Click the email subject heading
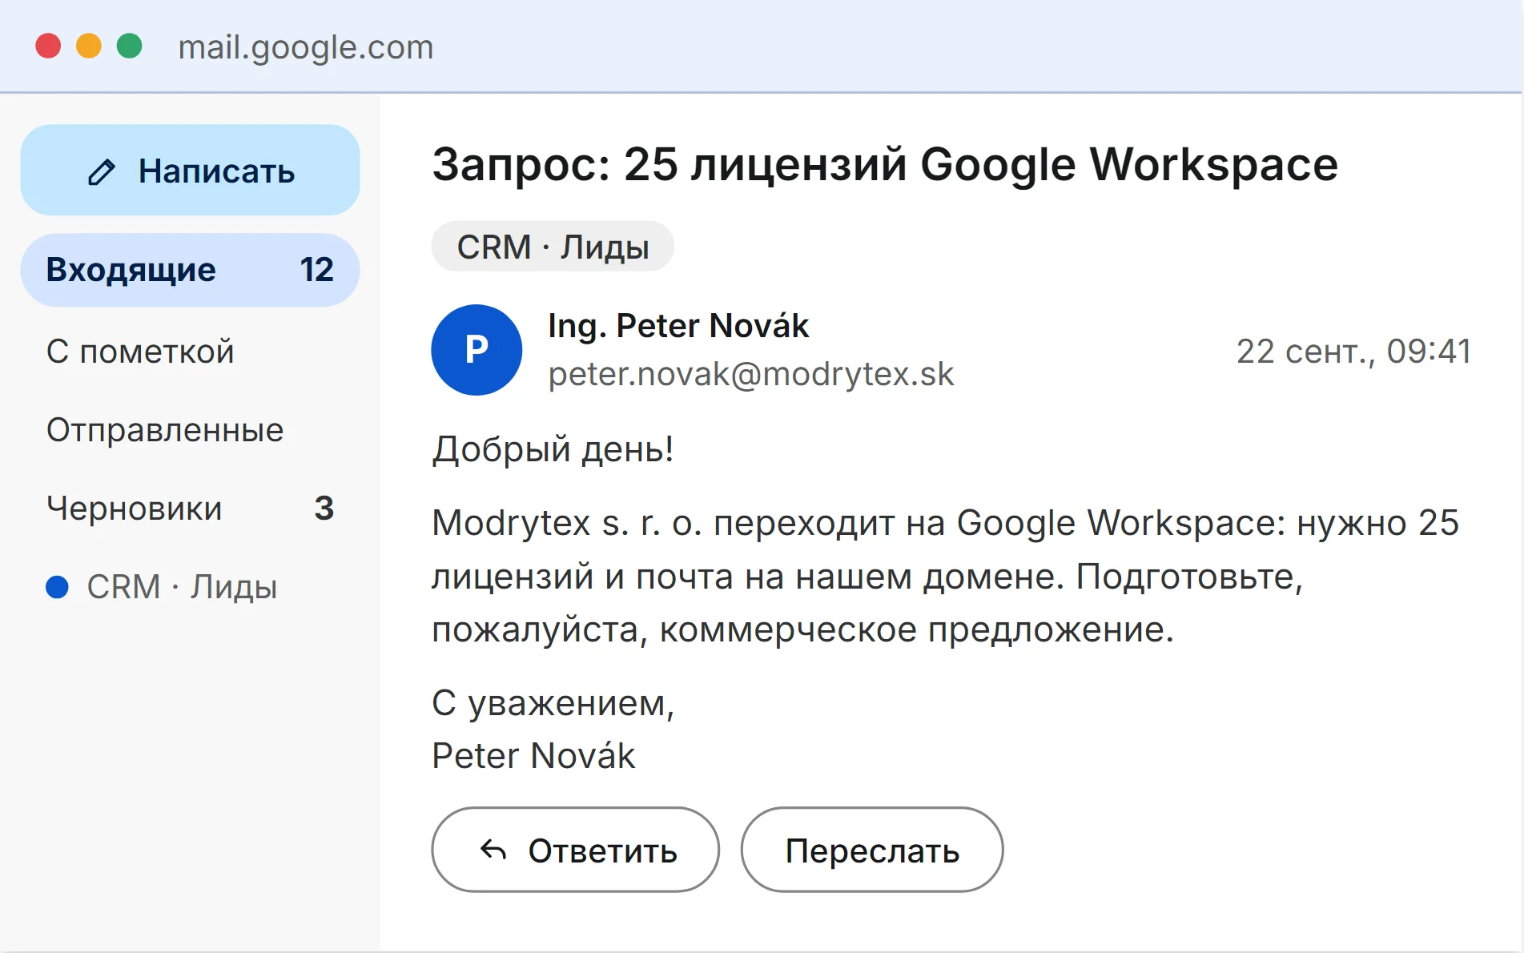Screen dimensions: 1524x953 [x=885, y=165]
